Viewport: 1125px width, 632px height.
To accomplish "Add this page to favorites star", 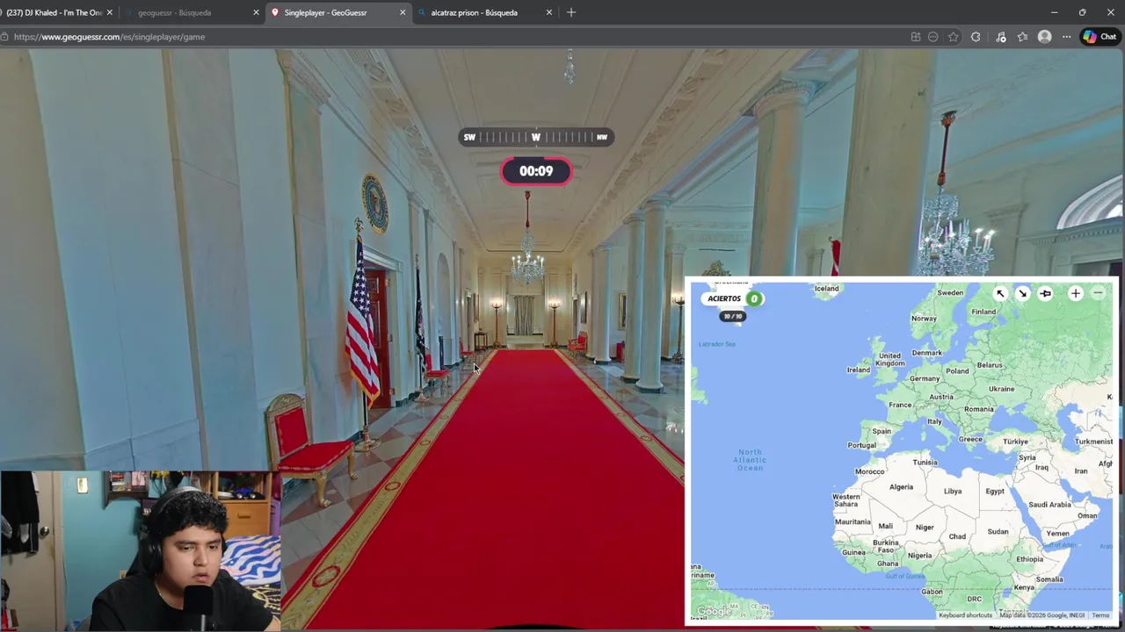I will pyautogui.click(x=954, y=37).
